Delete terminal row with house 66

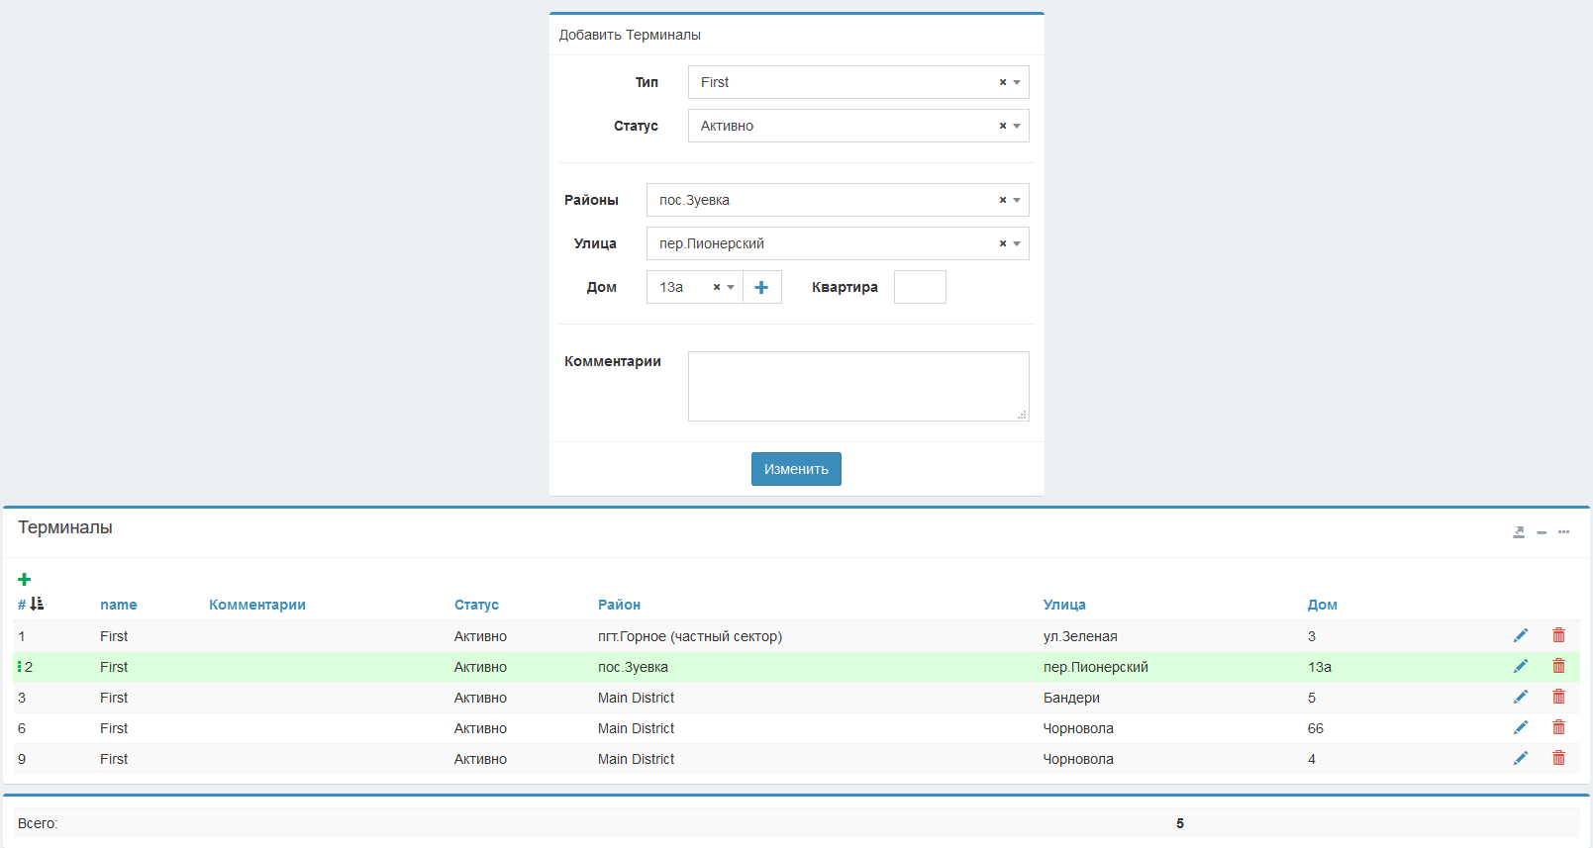1558,727
